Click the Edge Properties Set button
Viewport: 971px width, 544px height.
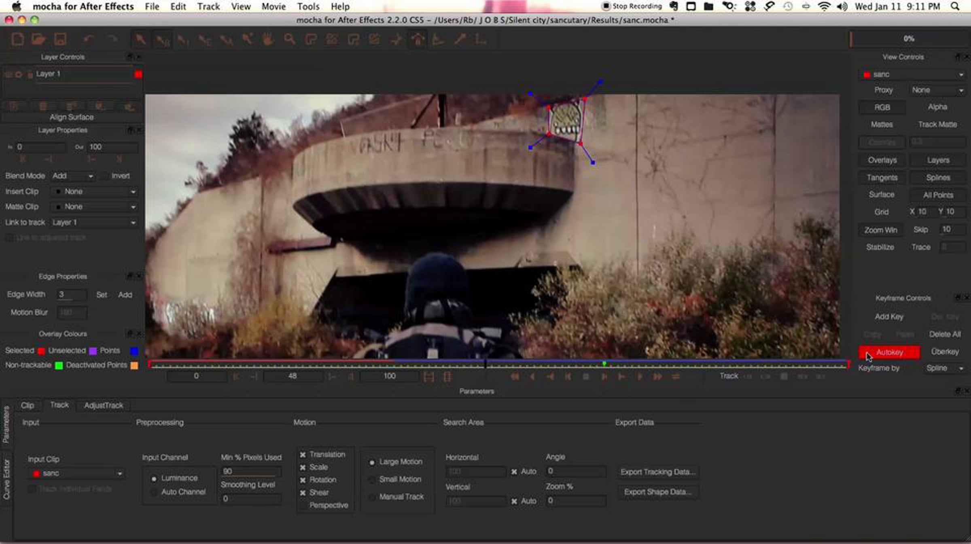click(x=102, y=295)
